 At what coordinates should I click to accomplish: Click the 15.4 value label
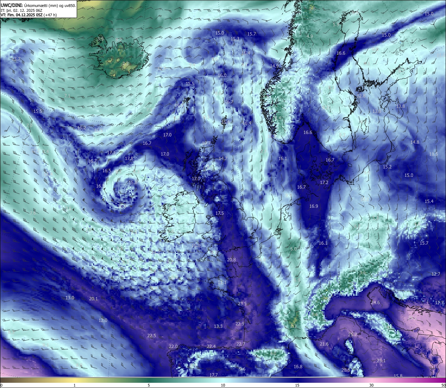click(x=429, y=201)
